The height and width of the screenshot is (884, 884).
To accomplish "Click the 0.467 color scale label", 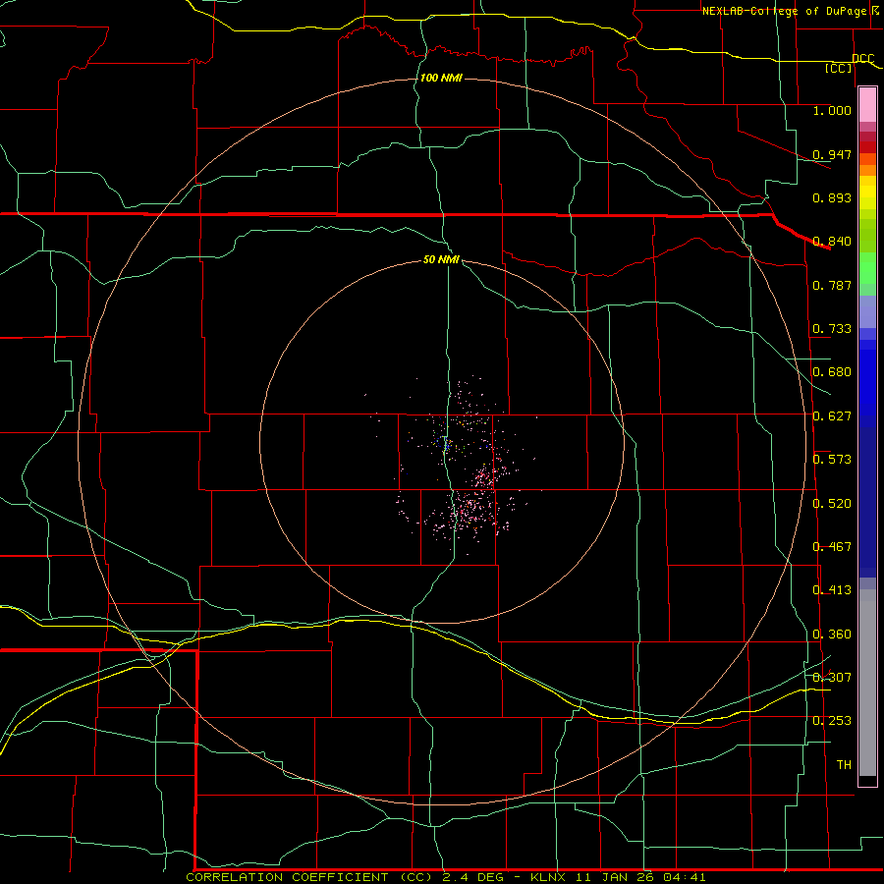I will (x=832, y=547).
